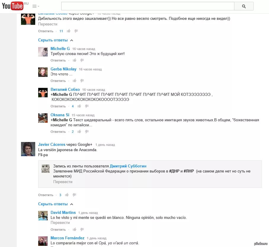Collapse replies under Javier Cáceres's comment
Image resolution: width=269 pixels, height=247 pixels.
click(56, 204)
